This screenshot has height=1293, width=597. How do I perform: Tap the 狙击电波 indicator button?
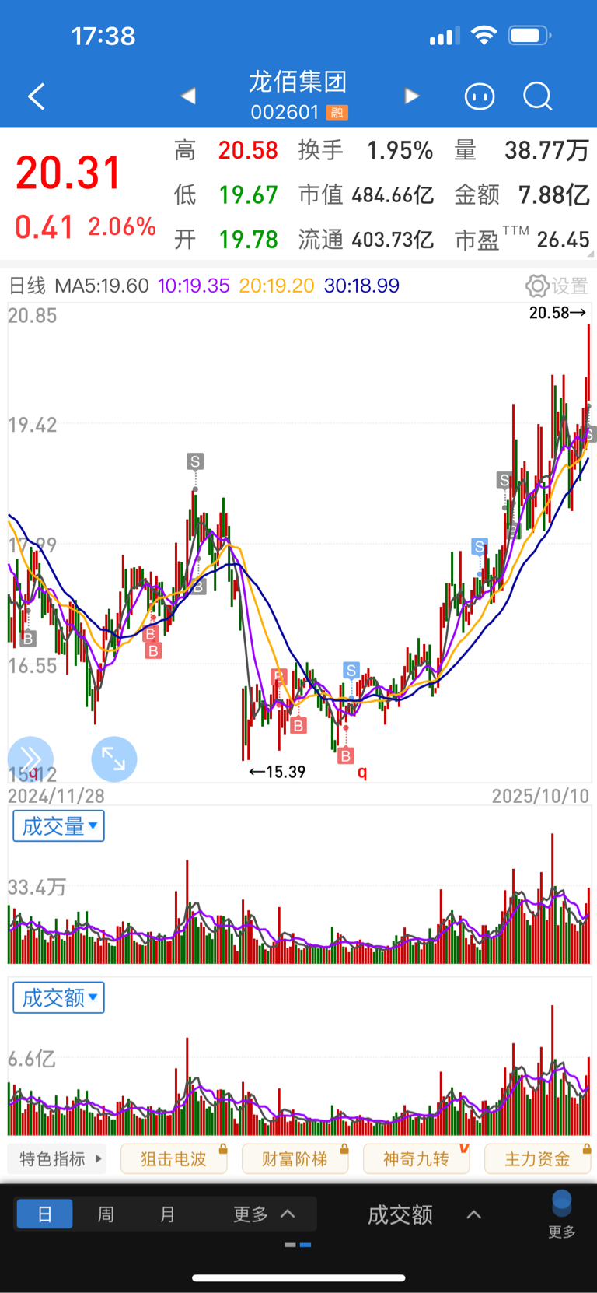[x=174, y=1159]
